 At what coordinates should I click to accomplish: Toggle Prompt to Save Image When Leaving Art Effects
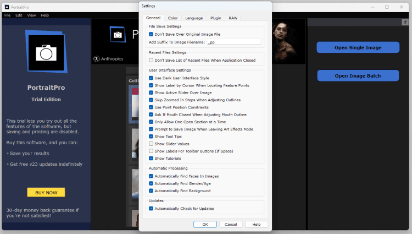click(151, 129)
